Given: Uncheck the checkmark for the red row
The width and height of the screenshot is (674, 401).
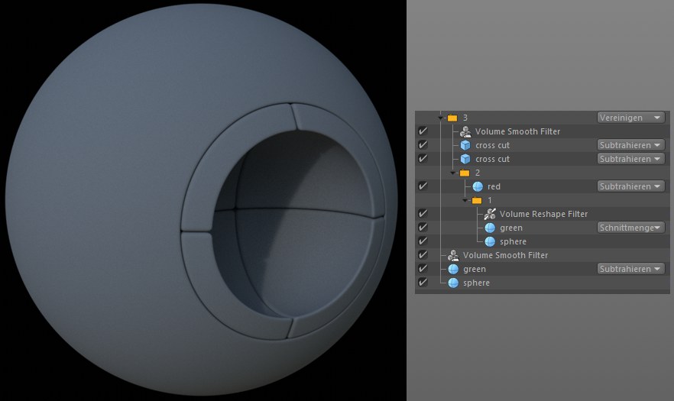Looking at the screenshot, I should point(423,186).
